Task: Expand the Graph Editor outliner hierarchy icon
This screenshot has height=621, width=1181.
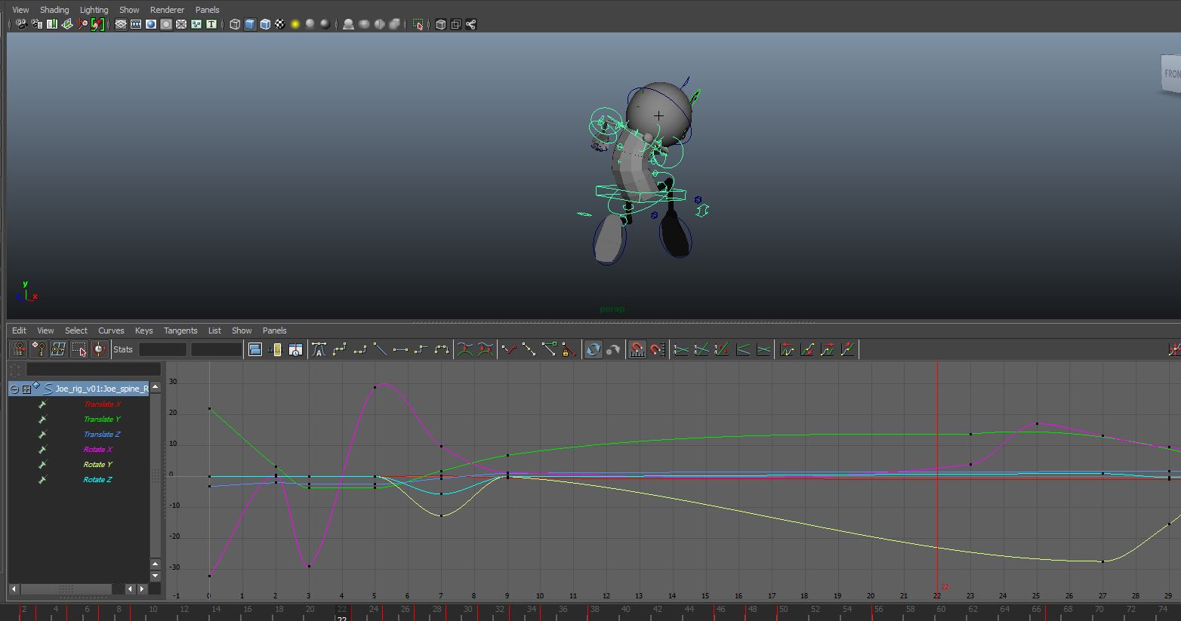Action: tap(26, 389)
